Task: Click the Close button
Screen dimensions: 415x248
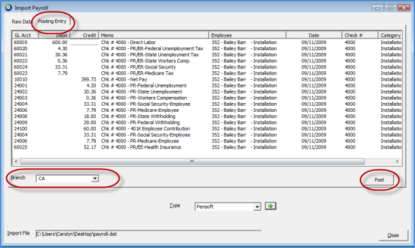Action: pyautogui.click(x=393, y=235)
